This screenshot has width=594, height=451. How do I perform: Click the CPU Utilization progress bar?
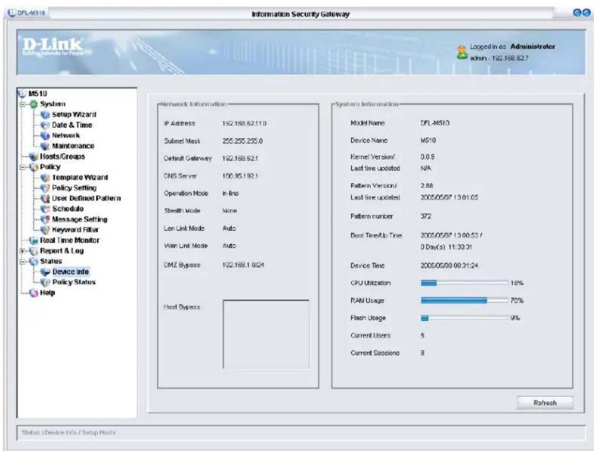464,283
